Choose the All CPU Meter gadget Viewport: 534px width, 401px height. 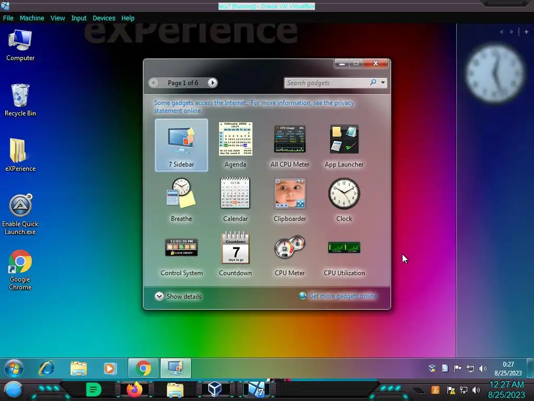(x=290, y=145)
